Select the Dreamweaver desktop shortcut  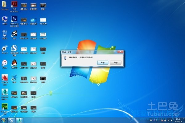5,107
